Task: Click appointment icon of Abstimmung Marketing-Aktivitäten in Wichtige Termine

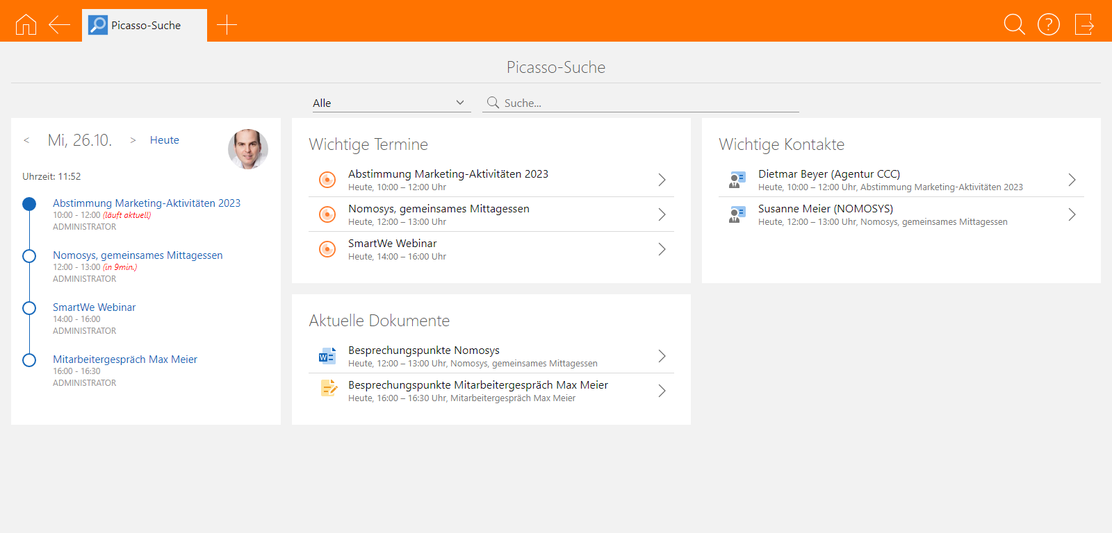Action: pyautogui.click(x=327, y=180)
